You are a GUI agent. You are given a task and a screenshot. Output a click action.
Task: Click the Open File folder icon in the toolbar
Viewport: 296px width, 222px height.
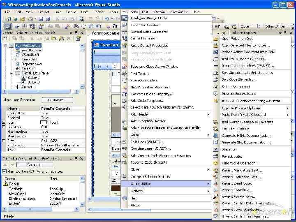pyautogui.click(x=23, y=19)
